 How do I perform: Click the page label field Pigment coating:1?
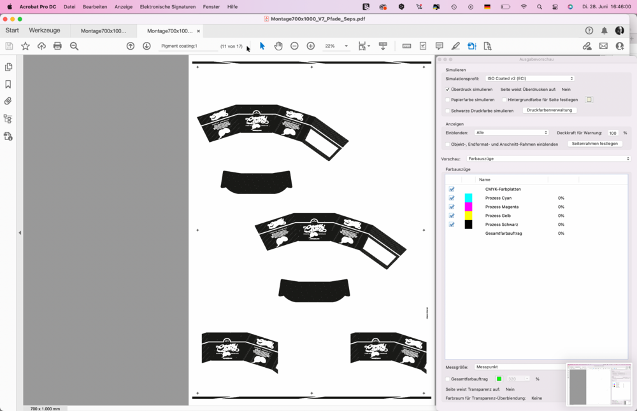point(187,46)
